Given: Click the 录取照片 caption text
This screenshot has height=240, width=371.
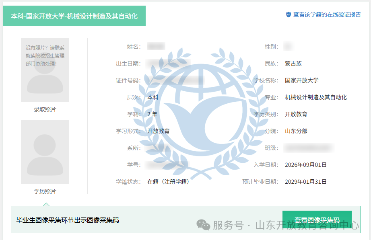Looking at the screenshot, I should [45, 109].
